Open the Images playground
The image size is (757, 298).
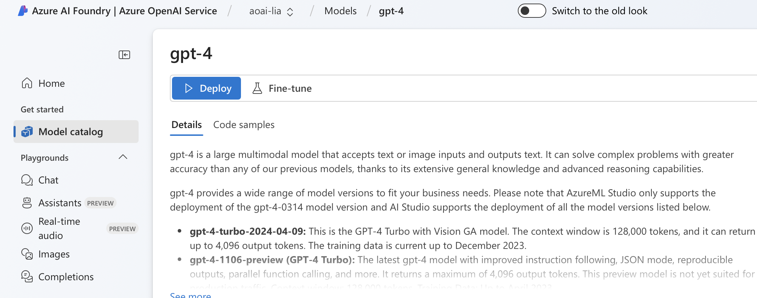click(76, 254)
